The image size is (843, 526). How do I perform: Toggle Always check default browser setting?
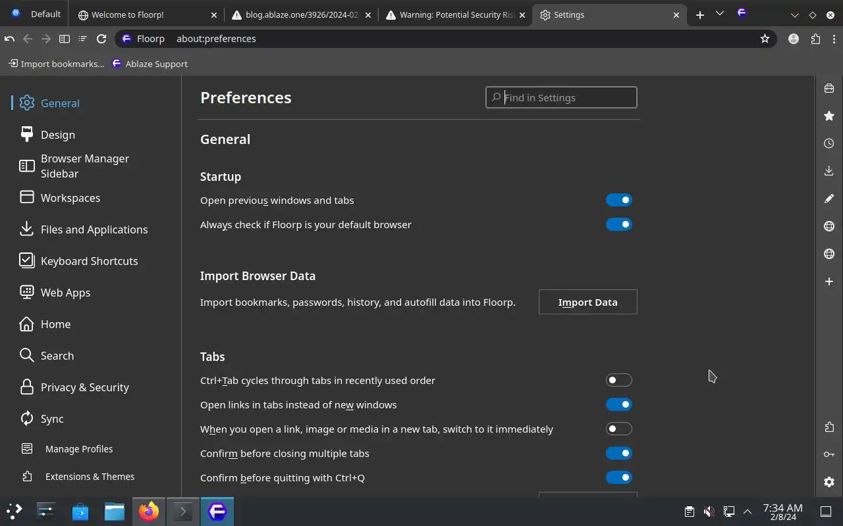(x=618, y=224)
